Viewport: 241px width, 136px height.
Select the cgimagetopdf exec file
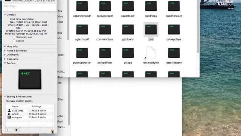(105, 6)
